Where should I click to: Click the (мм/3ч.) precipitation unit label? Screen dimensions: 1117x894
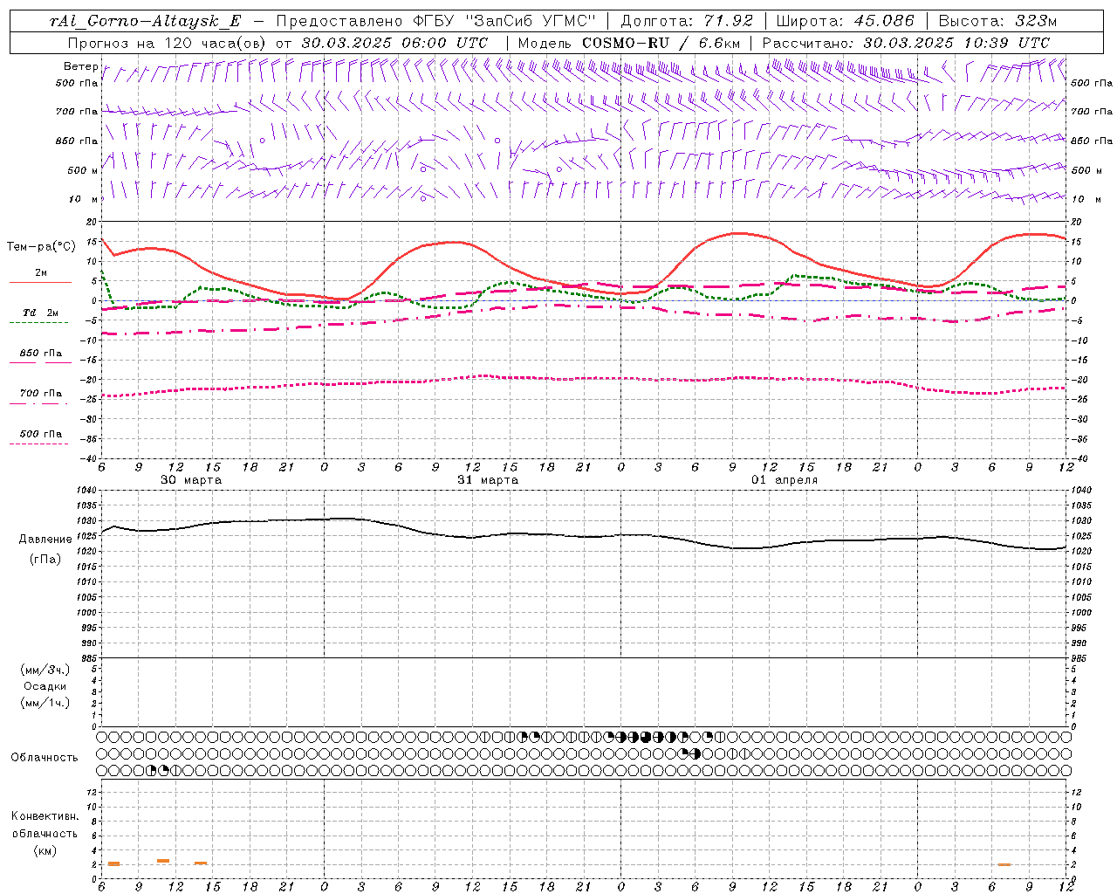tap(45, 670)
